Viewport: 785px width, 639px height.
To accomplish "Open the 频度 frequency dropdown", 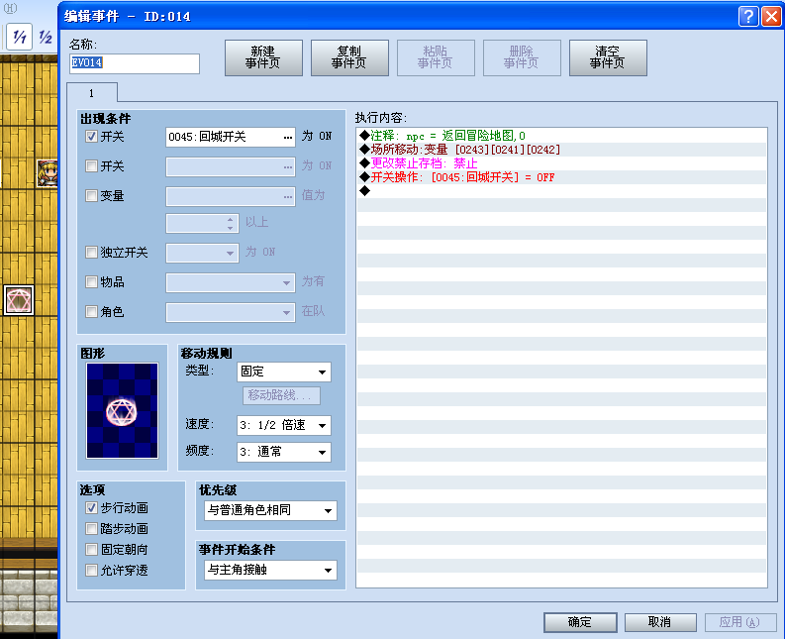I will point(283,452).
